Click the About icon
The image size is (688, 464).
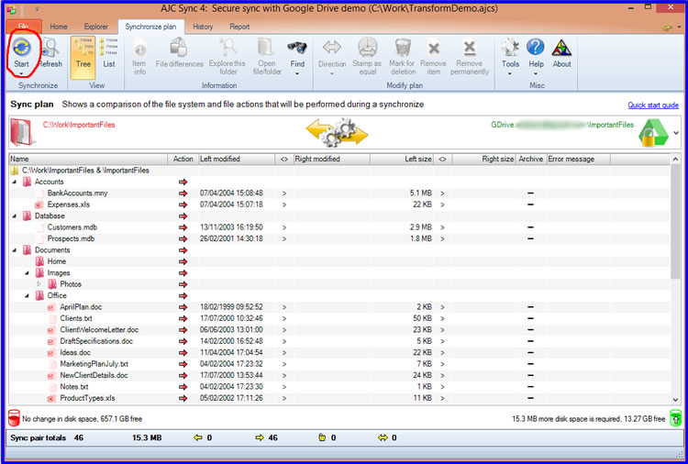point(561,48)
